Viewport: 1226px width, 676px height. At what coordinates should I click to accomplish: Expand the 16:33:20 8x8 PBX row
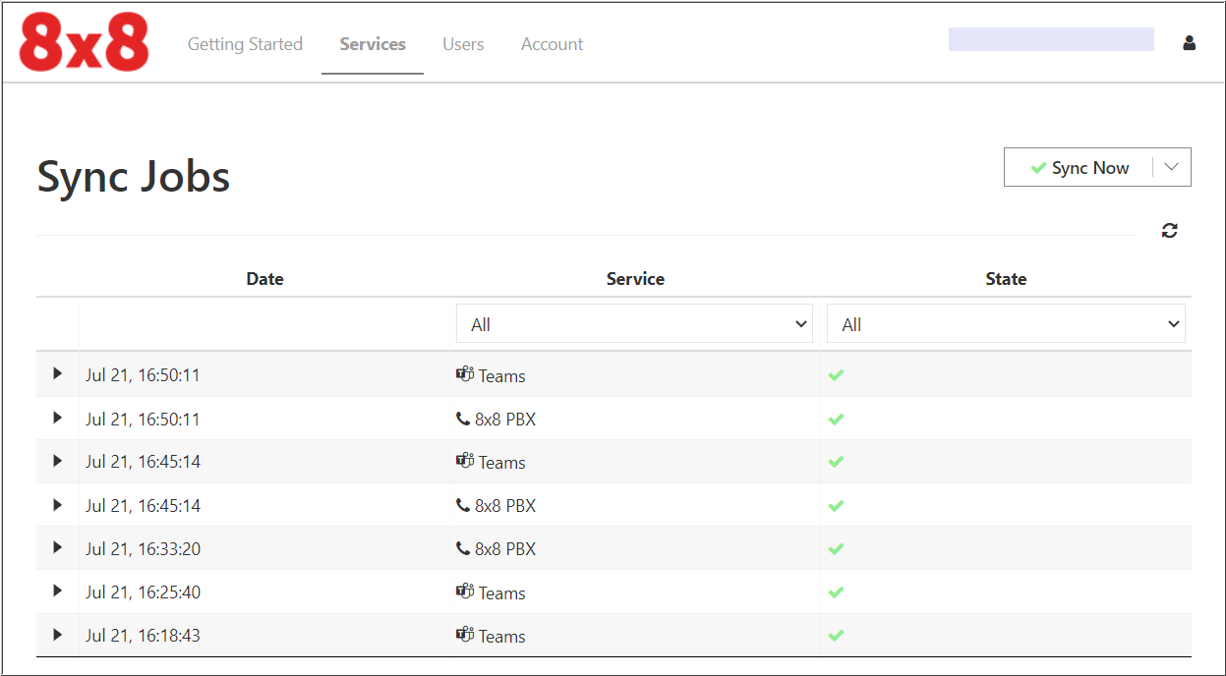point(57,548)
